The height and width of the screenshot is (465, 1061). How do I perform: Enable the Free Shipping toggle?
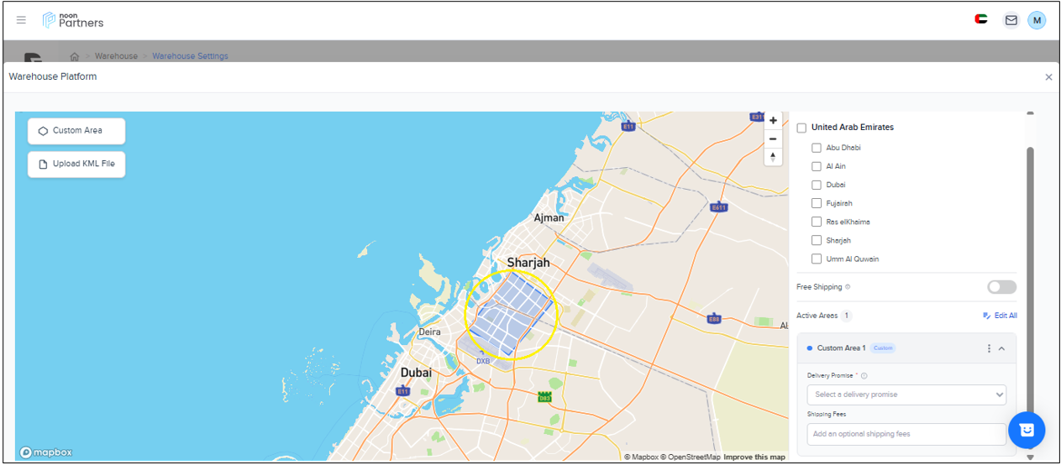(x=1001, y=287)
